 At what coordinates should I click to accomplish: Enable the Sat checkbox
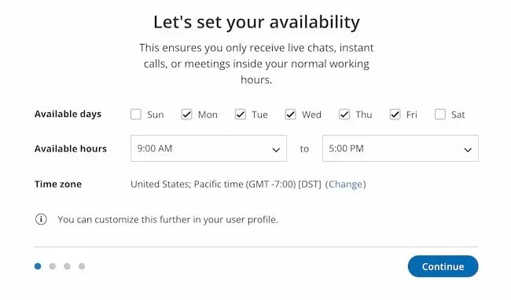440,115
